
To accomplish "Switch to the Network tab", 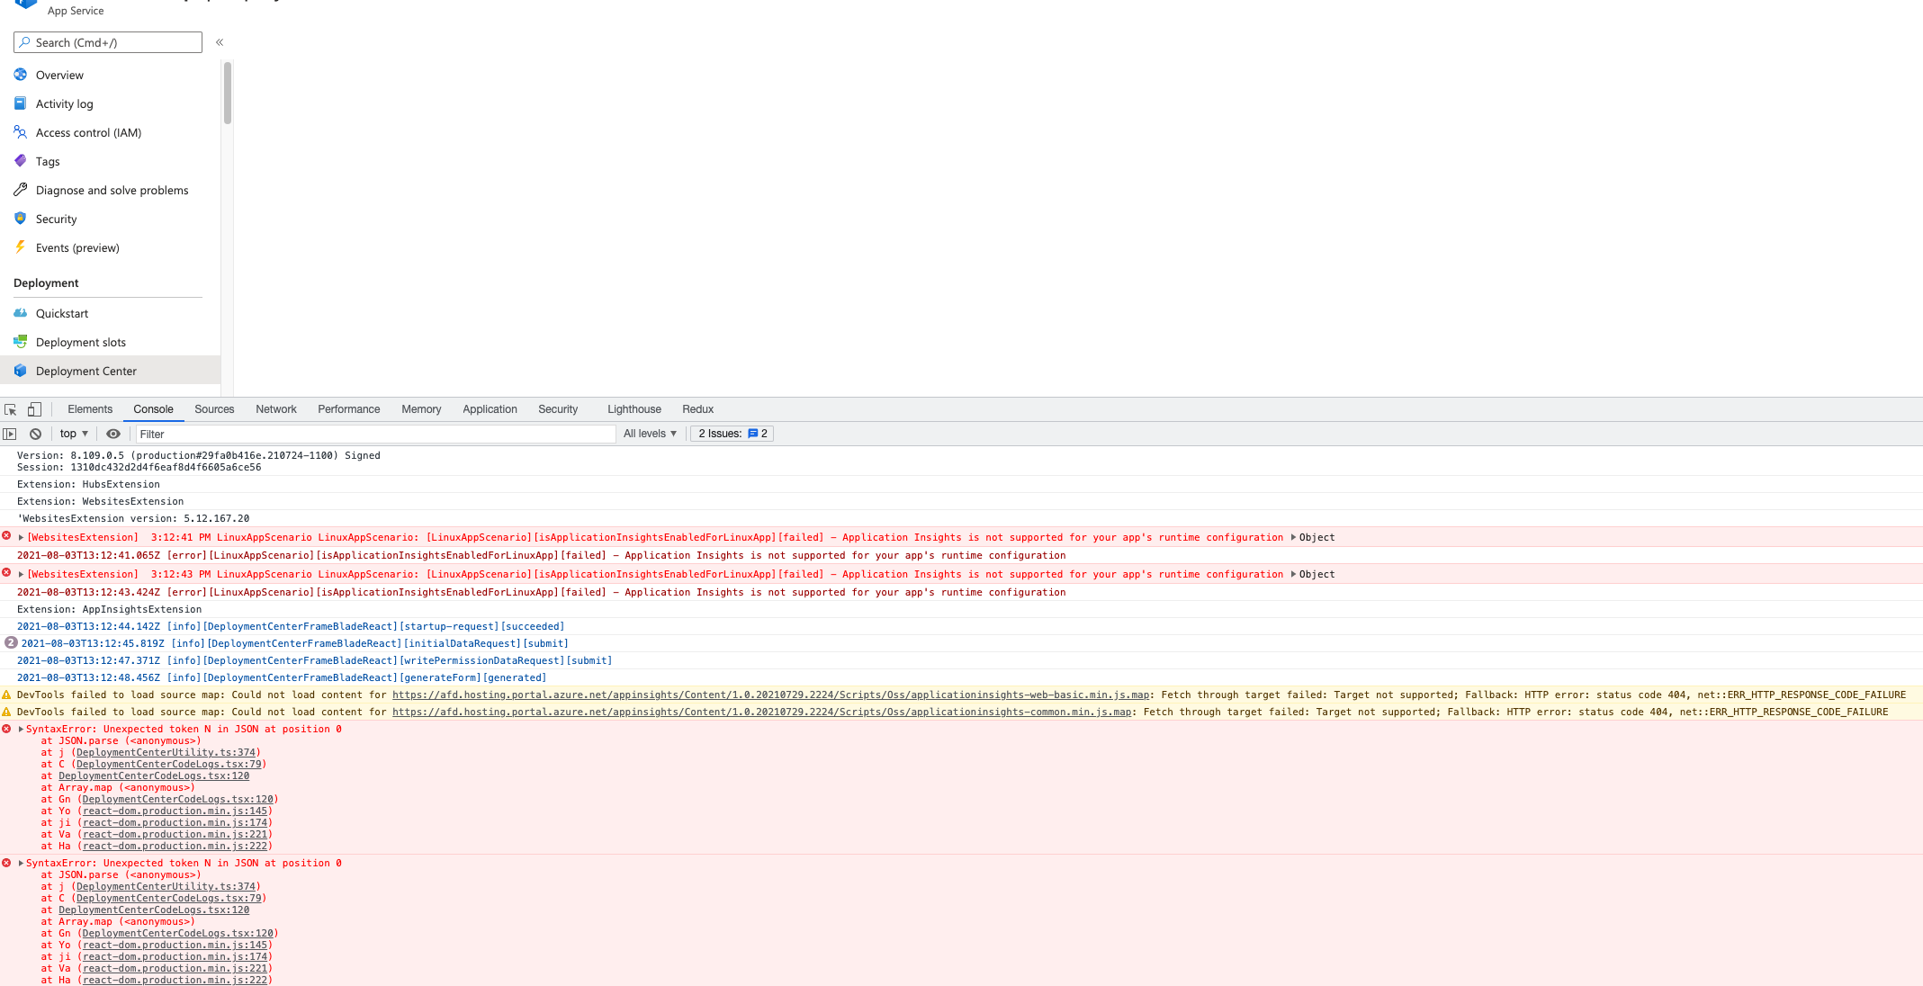I will pos(275,409).
